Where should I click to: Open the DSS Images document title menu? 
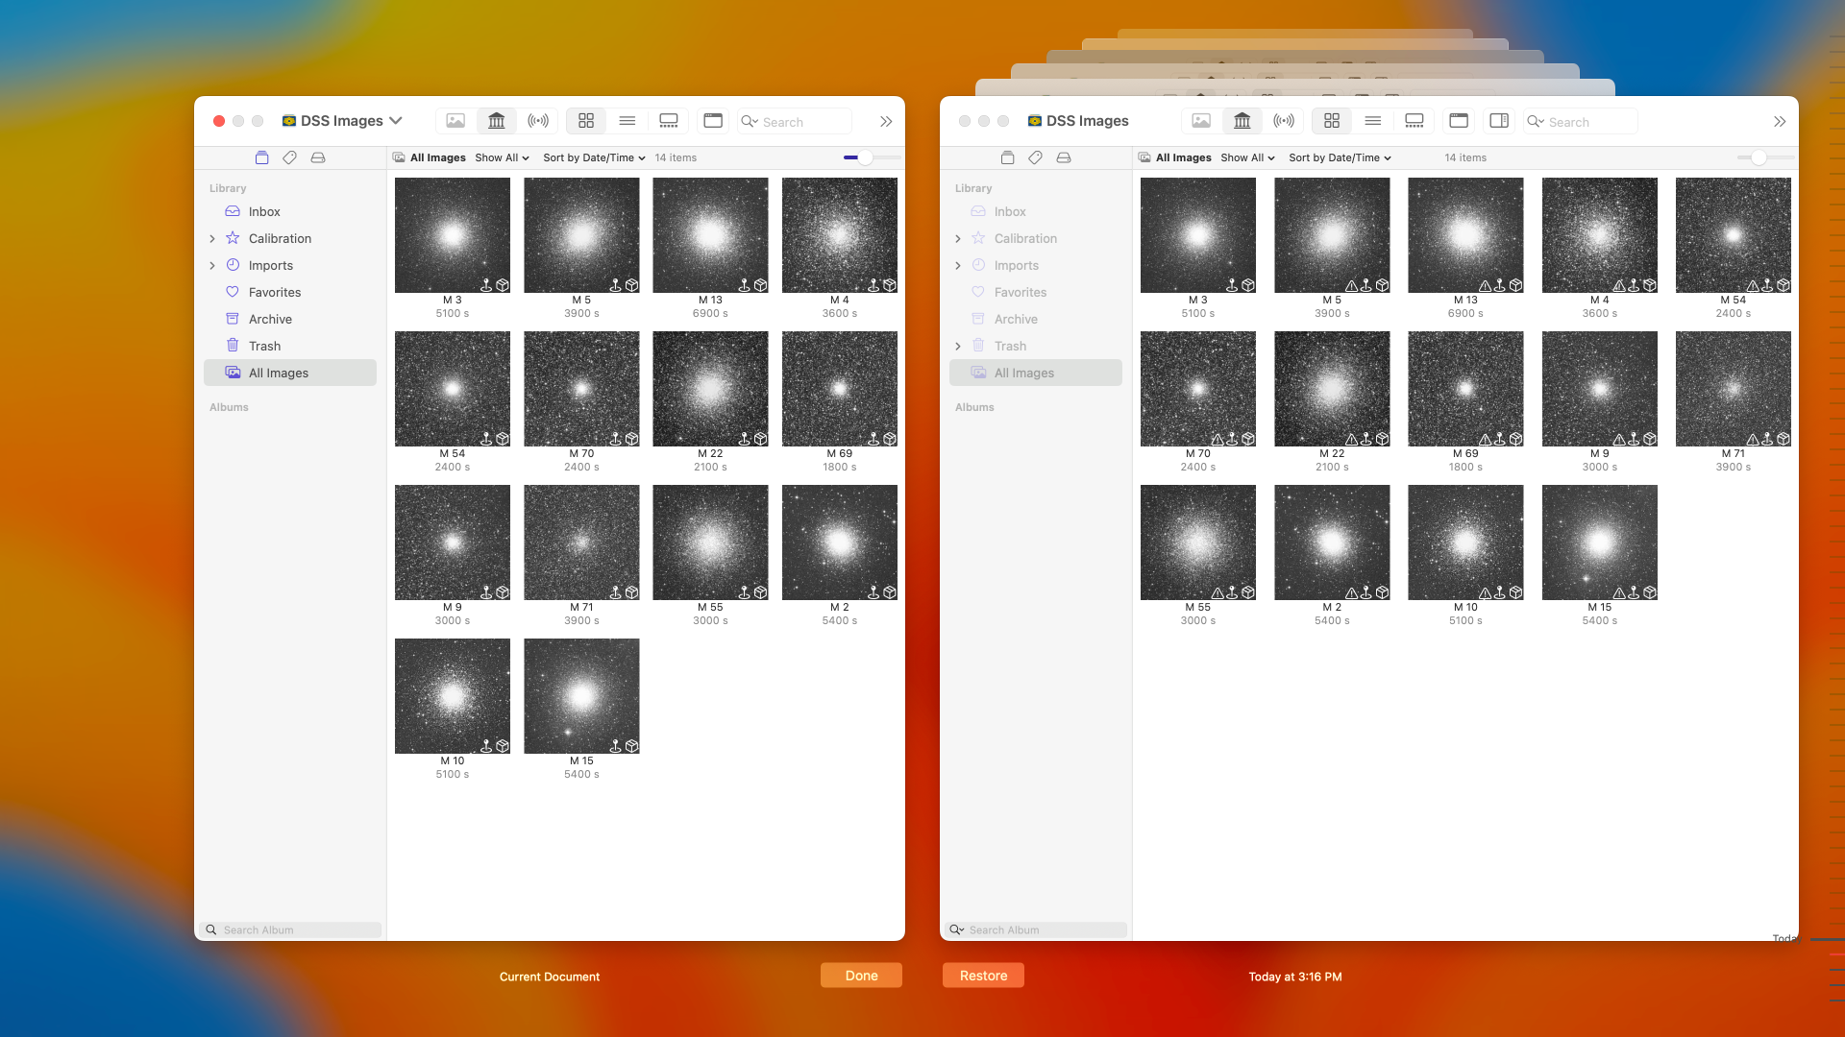click(342, 121)
